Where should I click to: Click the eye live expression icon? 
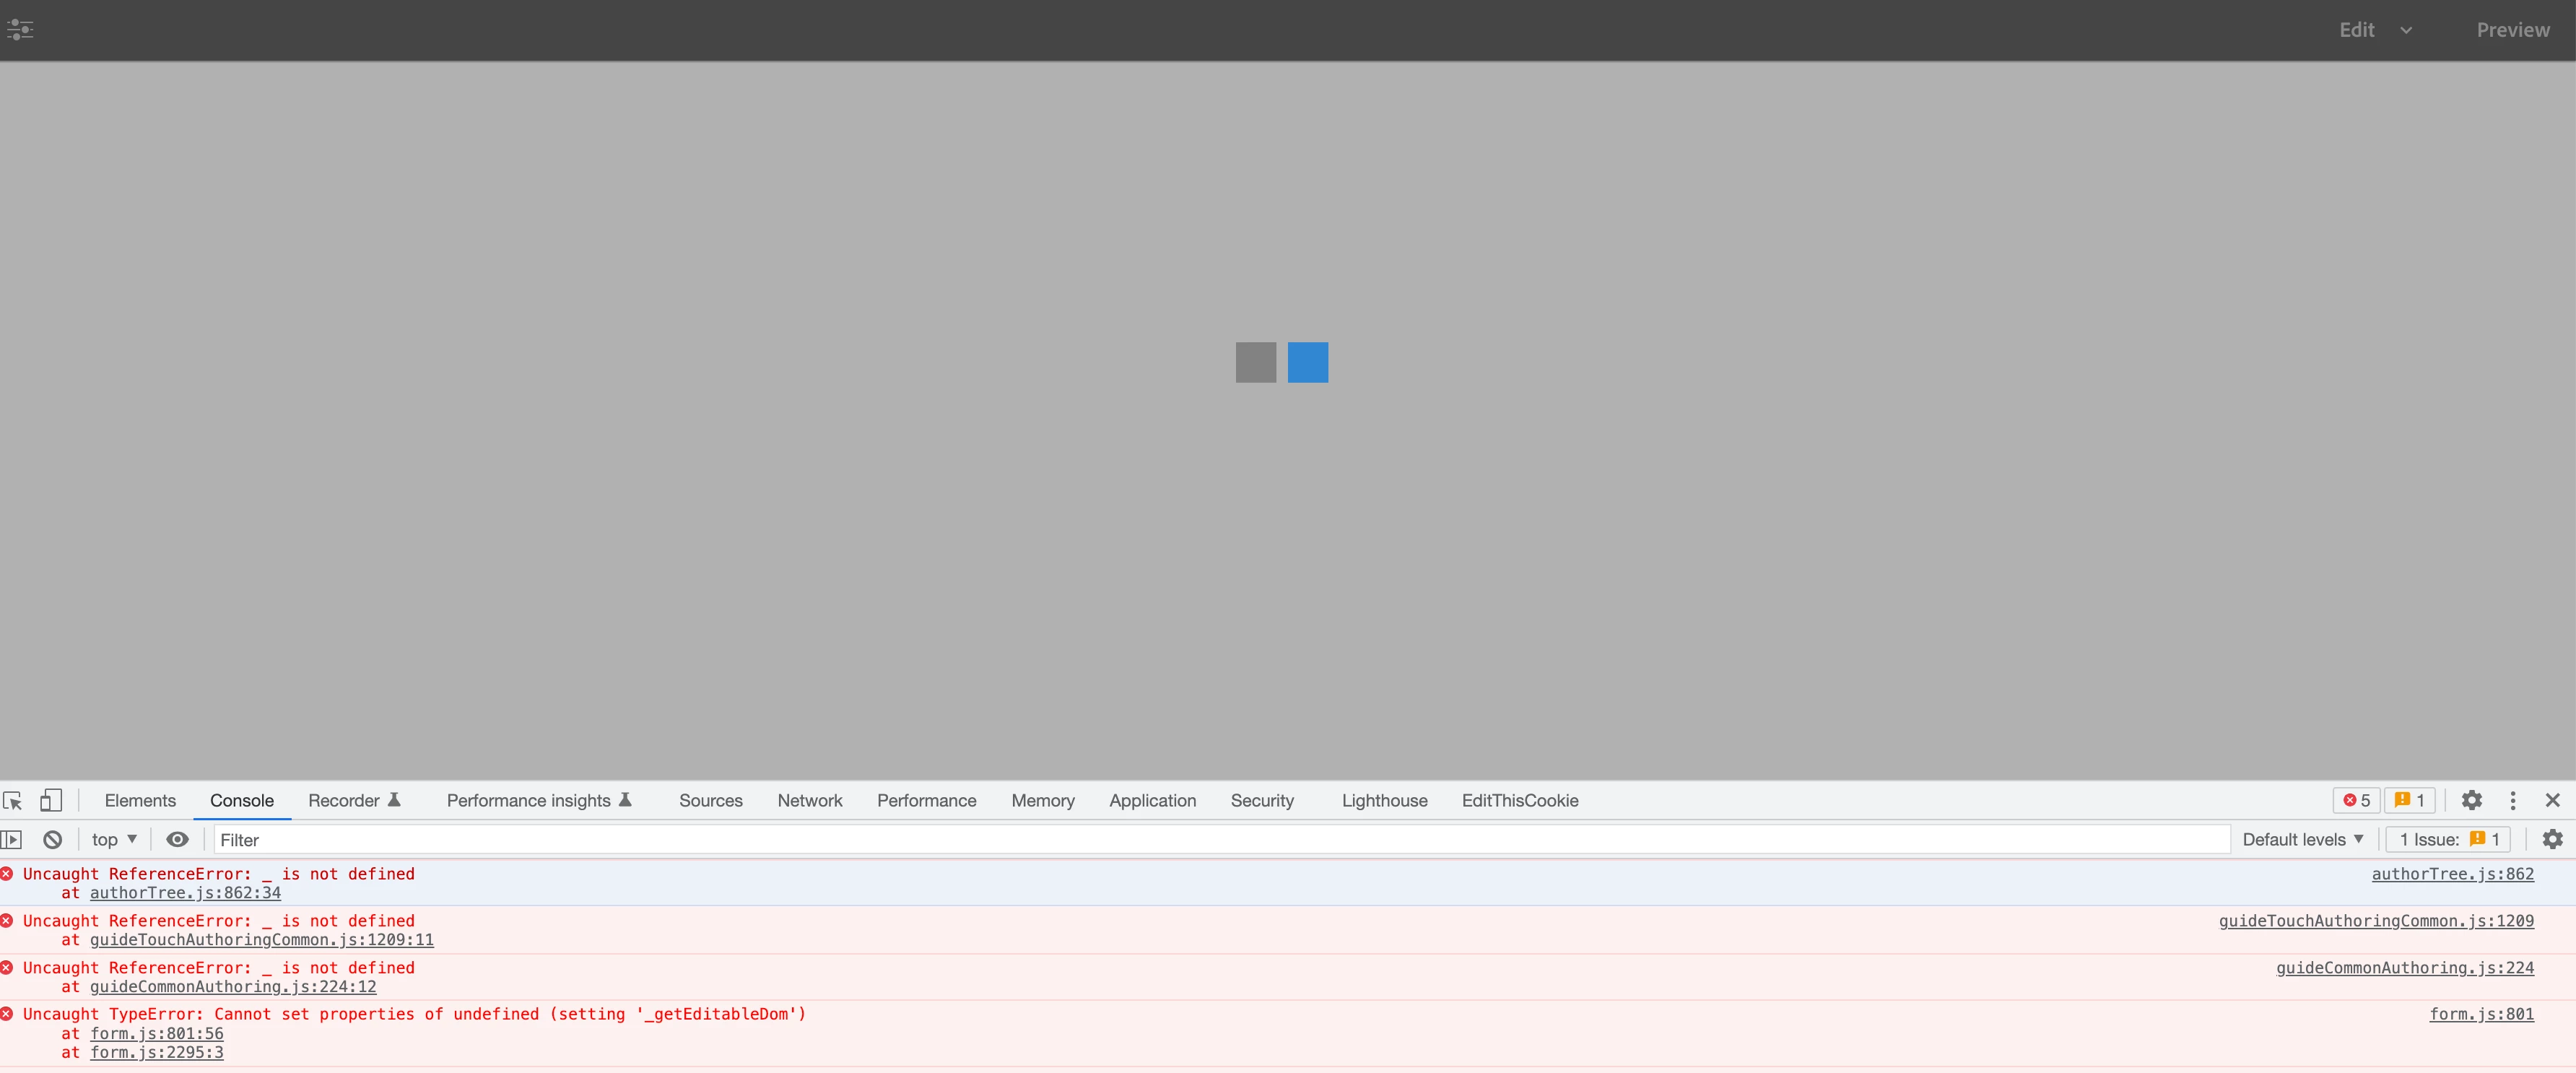[177, 840]
